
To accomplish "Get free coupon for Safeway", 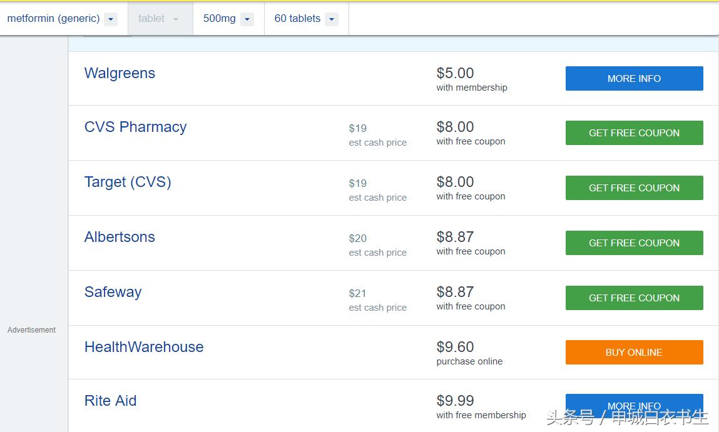I will tap(634, 298).
